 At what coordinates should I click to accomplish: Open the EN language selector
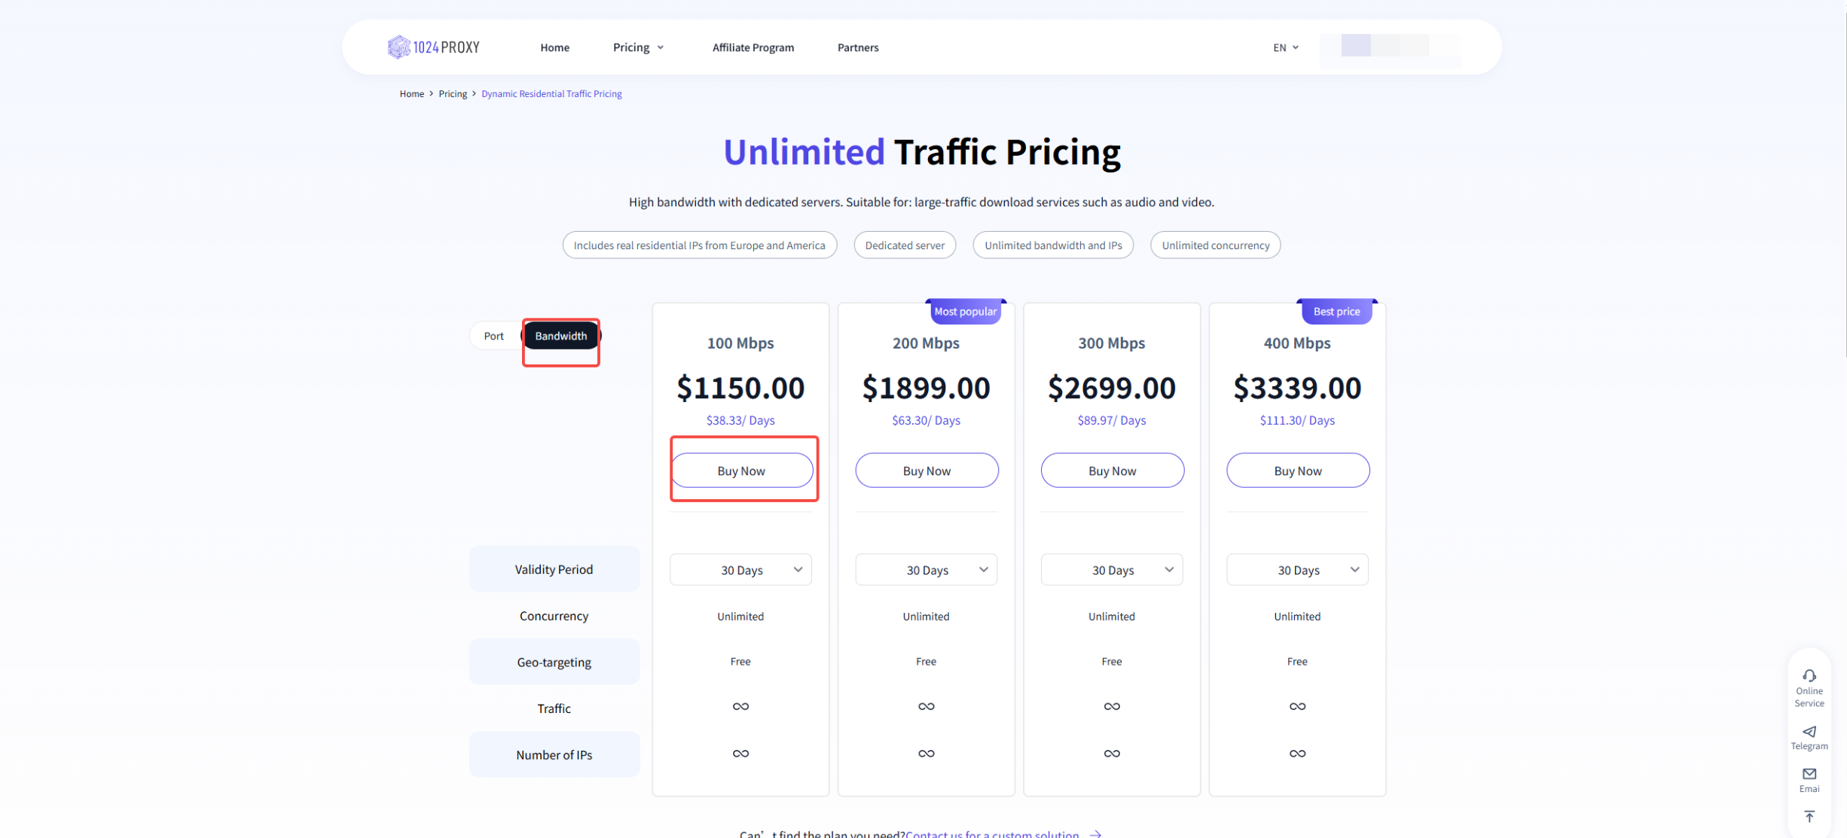coord(1285,47)
